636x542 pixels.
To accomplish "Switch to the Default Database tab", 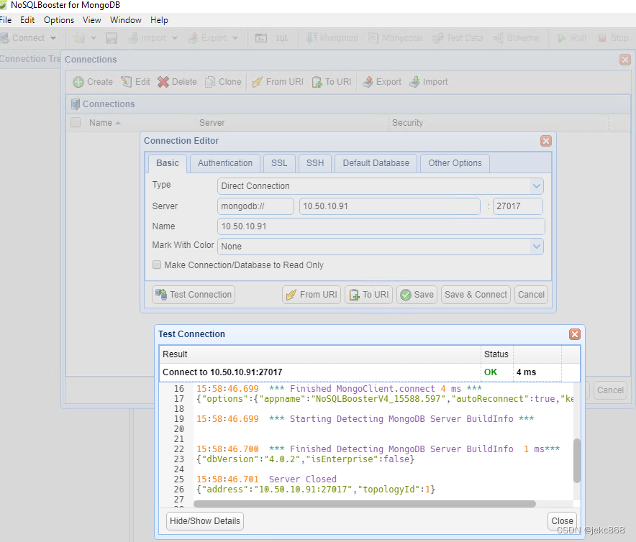I will coord(376,163).
